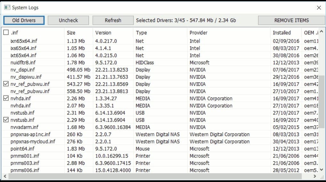Sort list by the Size column header

(71, 33)
